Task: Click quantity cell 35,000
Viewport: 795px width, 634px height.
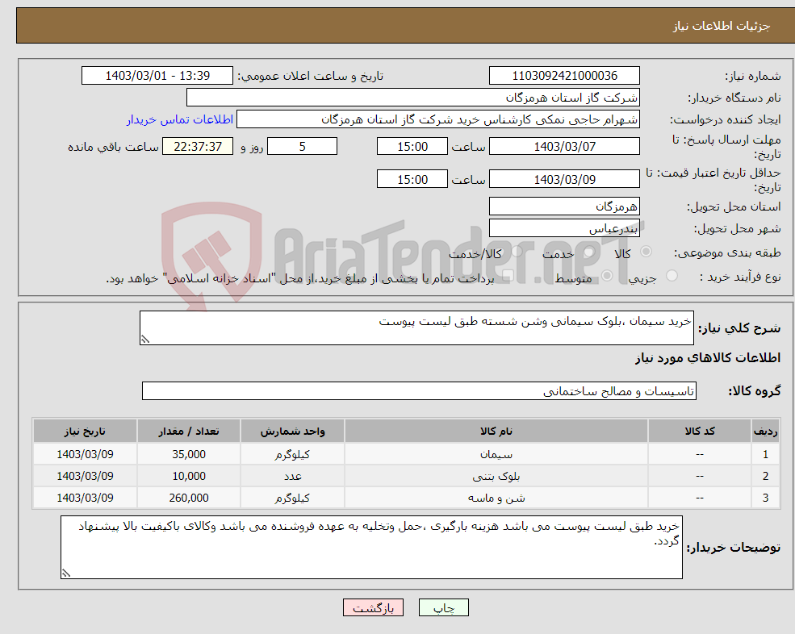Action: tap(189, 455)
